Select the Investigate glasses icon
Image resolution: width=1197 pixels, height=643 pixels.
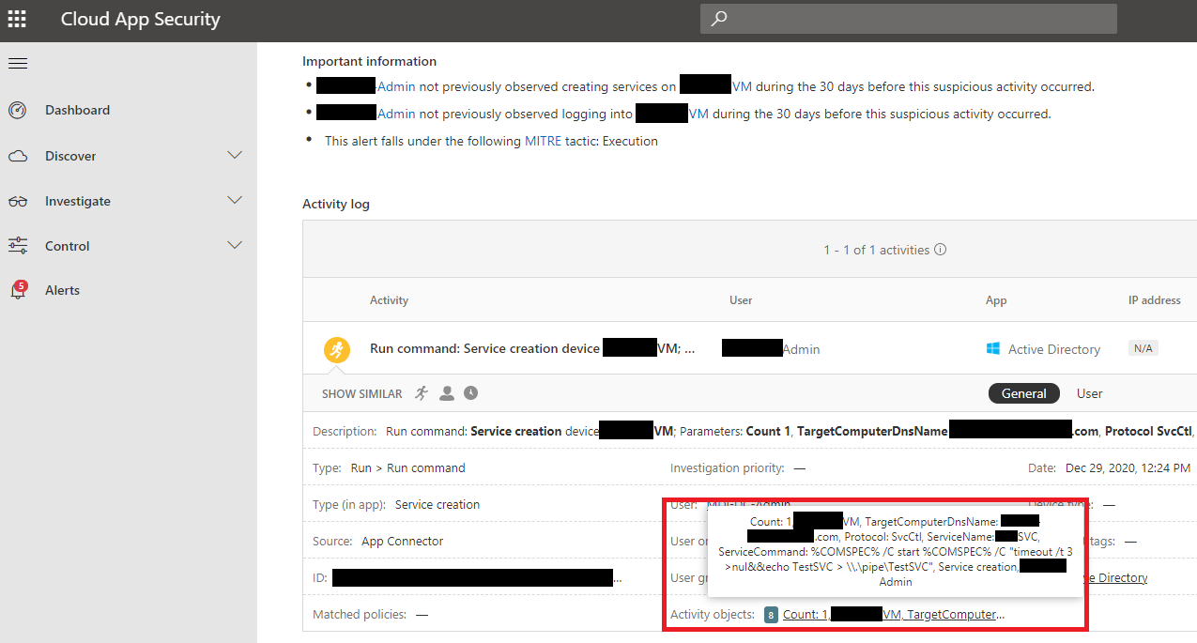[x=18, y=202]
